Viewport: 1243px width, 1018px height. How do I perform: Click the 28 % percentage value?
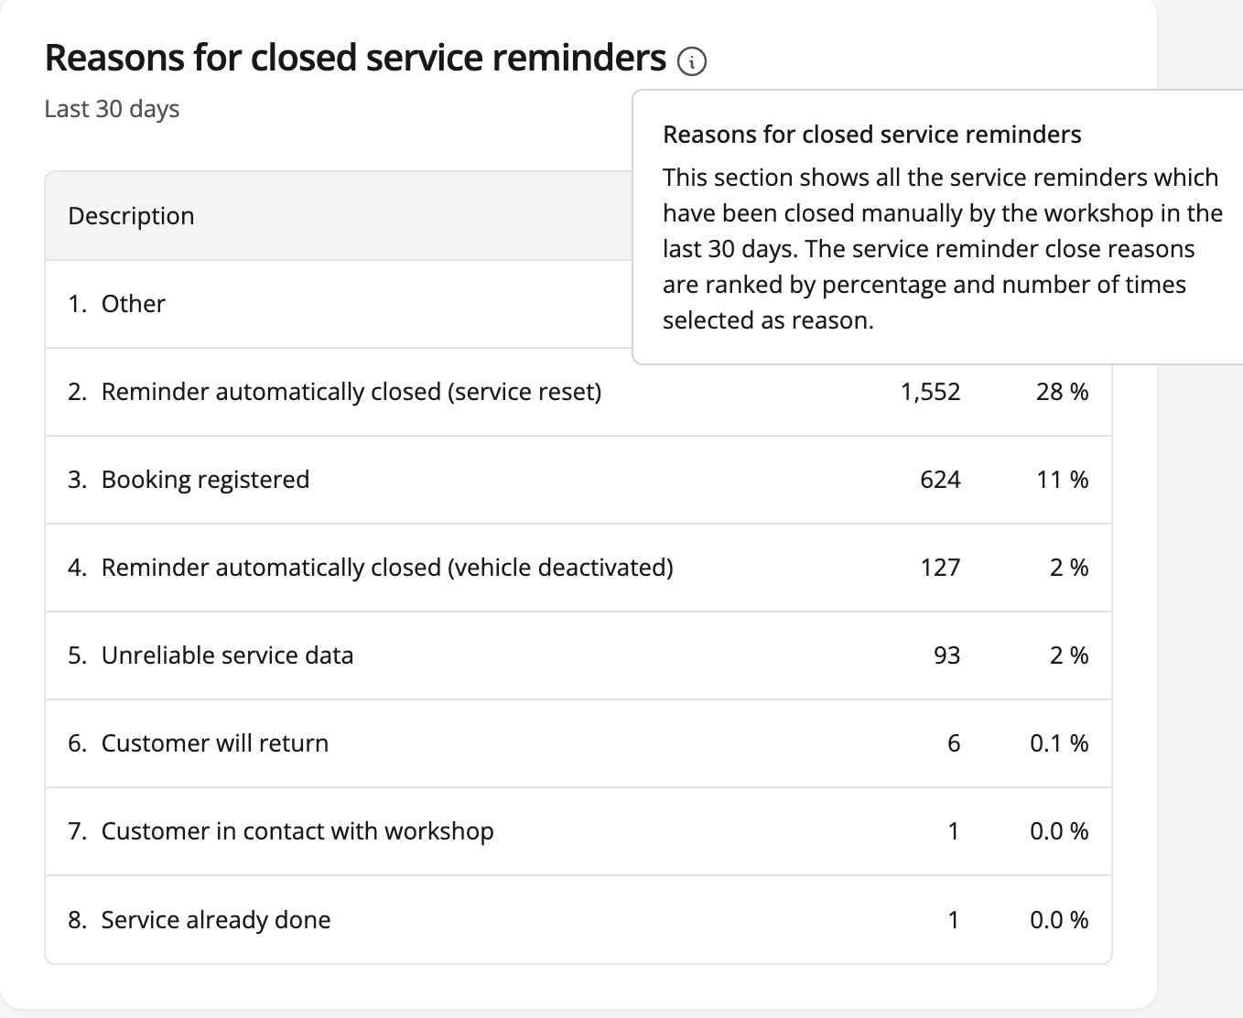click(1062, 392)
